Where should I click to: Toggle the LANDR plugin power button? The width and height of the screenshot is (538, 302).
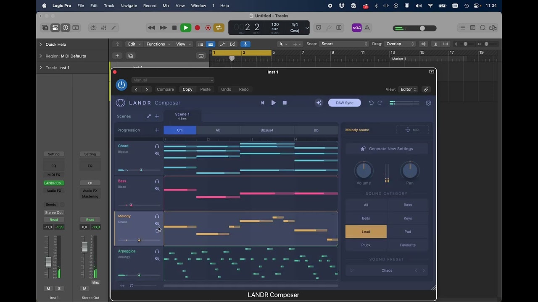tap(121, 85)
